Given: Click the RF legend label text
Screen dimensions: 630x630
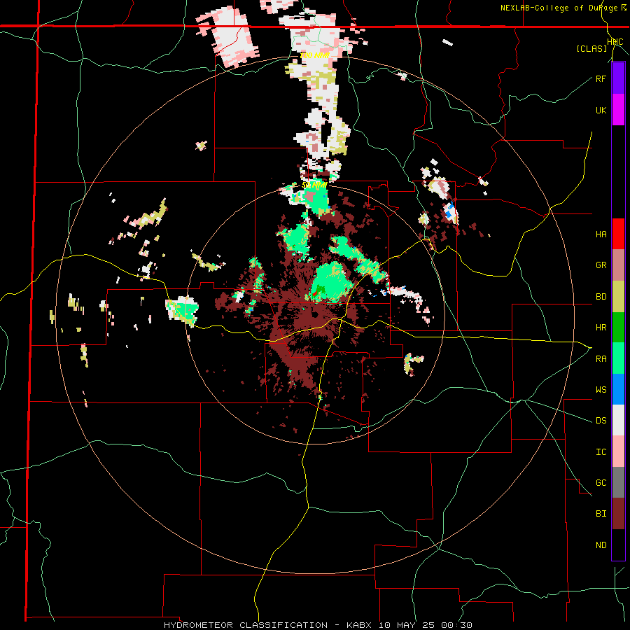Looking at the screenshot, I should point(601,78).
